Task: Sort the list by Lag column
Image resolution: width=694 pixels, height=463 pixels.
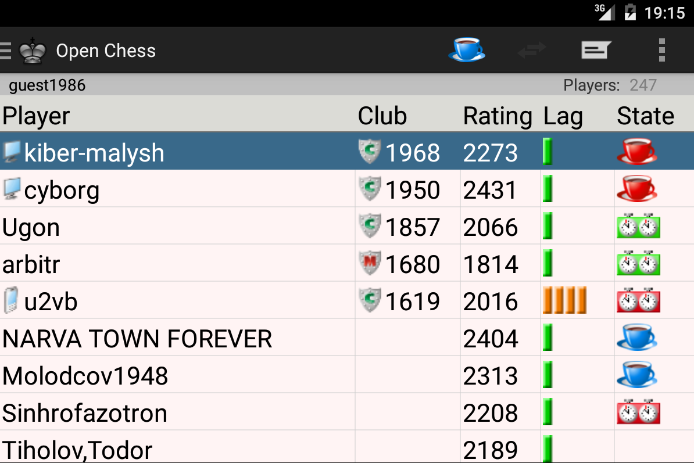Action: point(563,117)
